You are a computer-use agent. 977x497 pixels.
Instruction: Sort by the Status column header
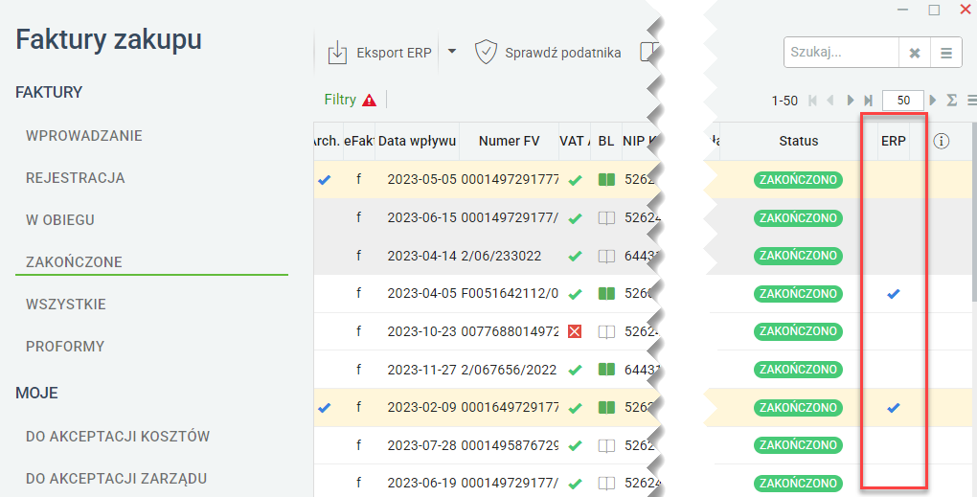(798, 142)
